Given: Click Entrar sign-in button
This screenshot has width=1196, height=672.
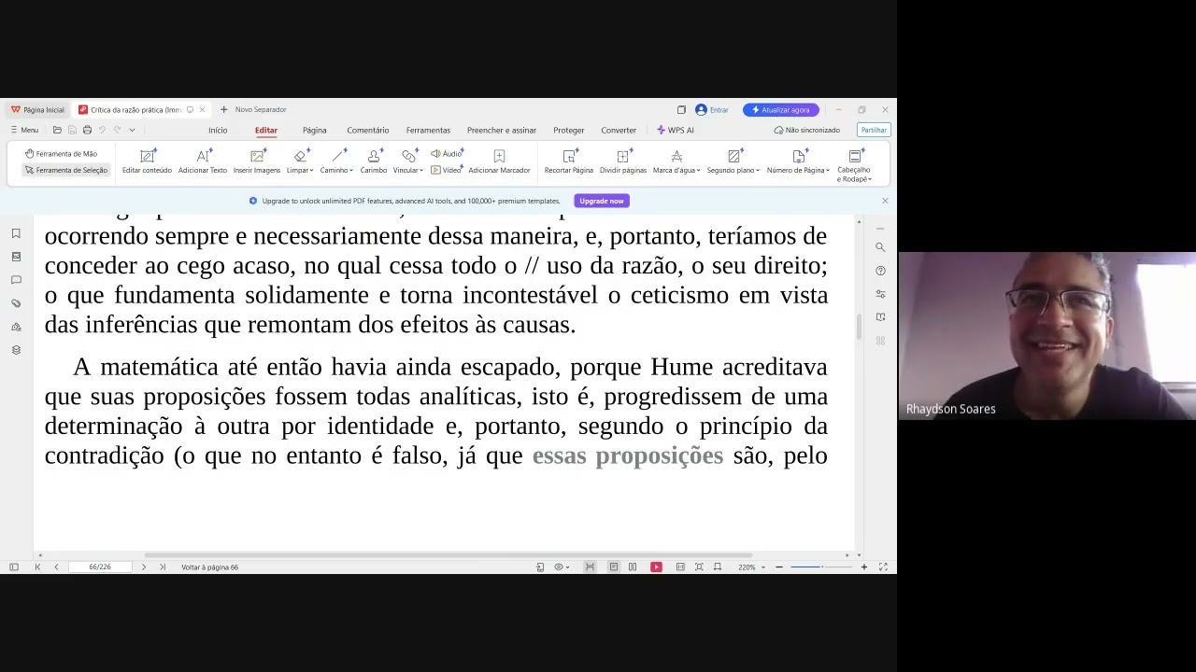Looking at the screenshot, I should click(712, 109).
